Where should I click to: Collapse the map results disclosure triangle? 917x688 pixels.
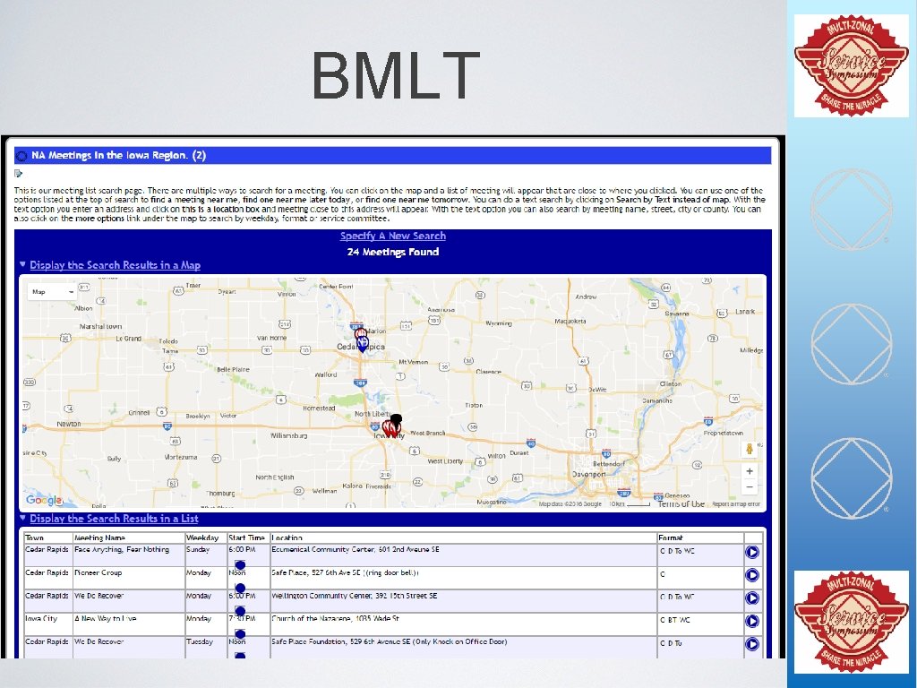[x=22, y=264]
